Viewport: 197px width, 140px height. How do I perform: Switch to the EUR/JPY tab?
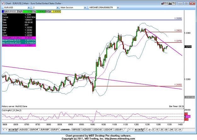[55, 130]
